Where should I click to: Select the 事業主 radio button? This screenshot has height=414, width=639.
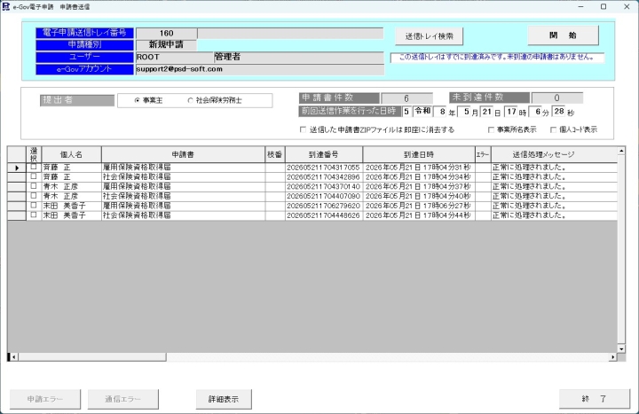point(138,100)
